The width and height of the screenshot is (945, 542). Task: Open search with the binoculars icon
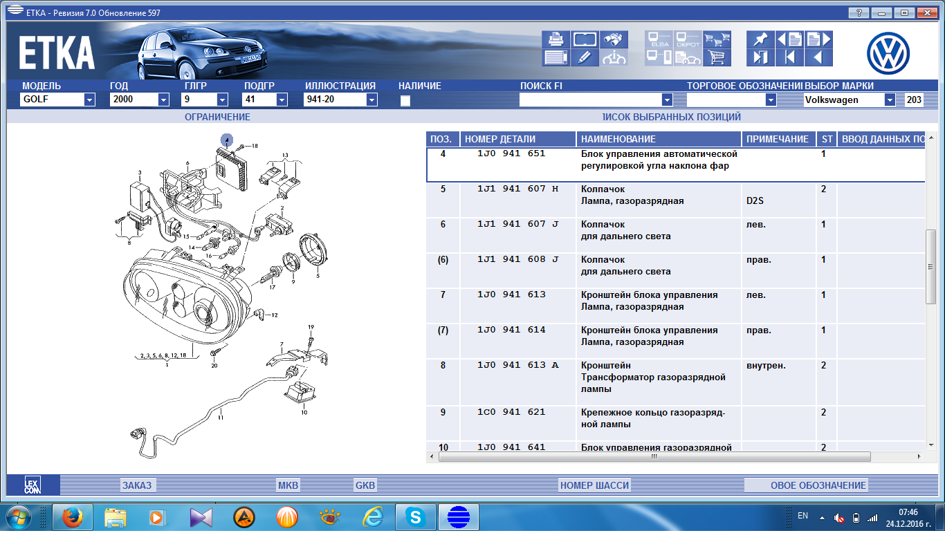point(613,39)
